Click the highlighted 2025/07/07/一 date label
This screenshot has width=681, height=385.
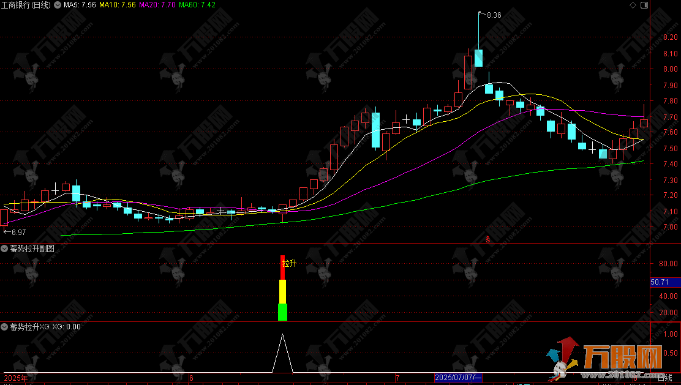point(458,378)
